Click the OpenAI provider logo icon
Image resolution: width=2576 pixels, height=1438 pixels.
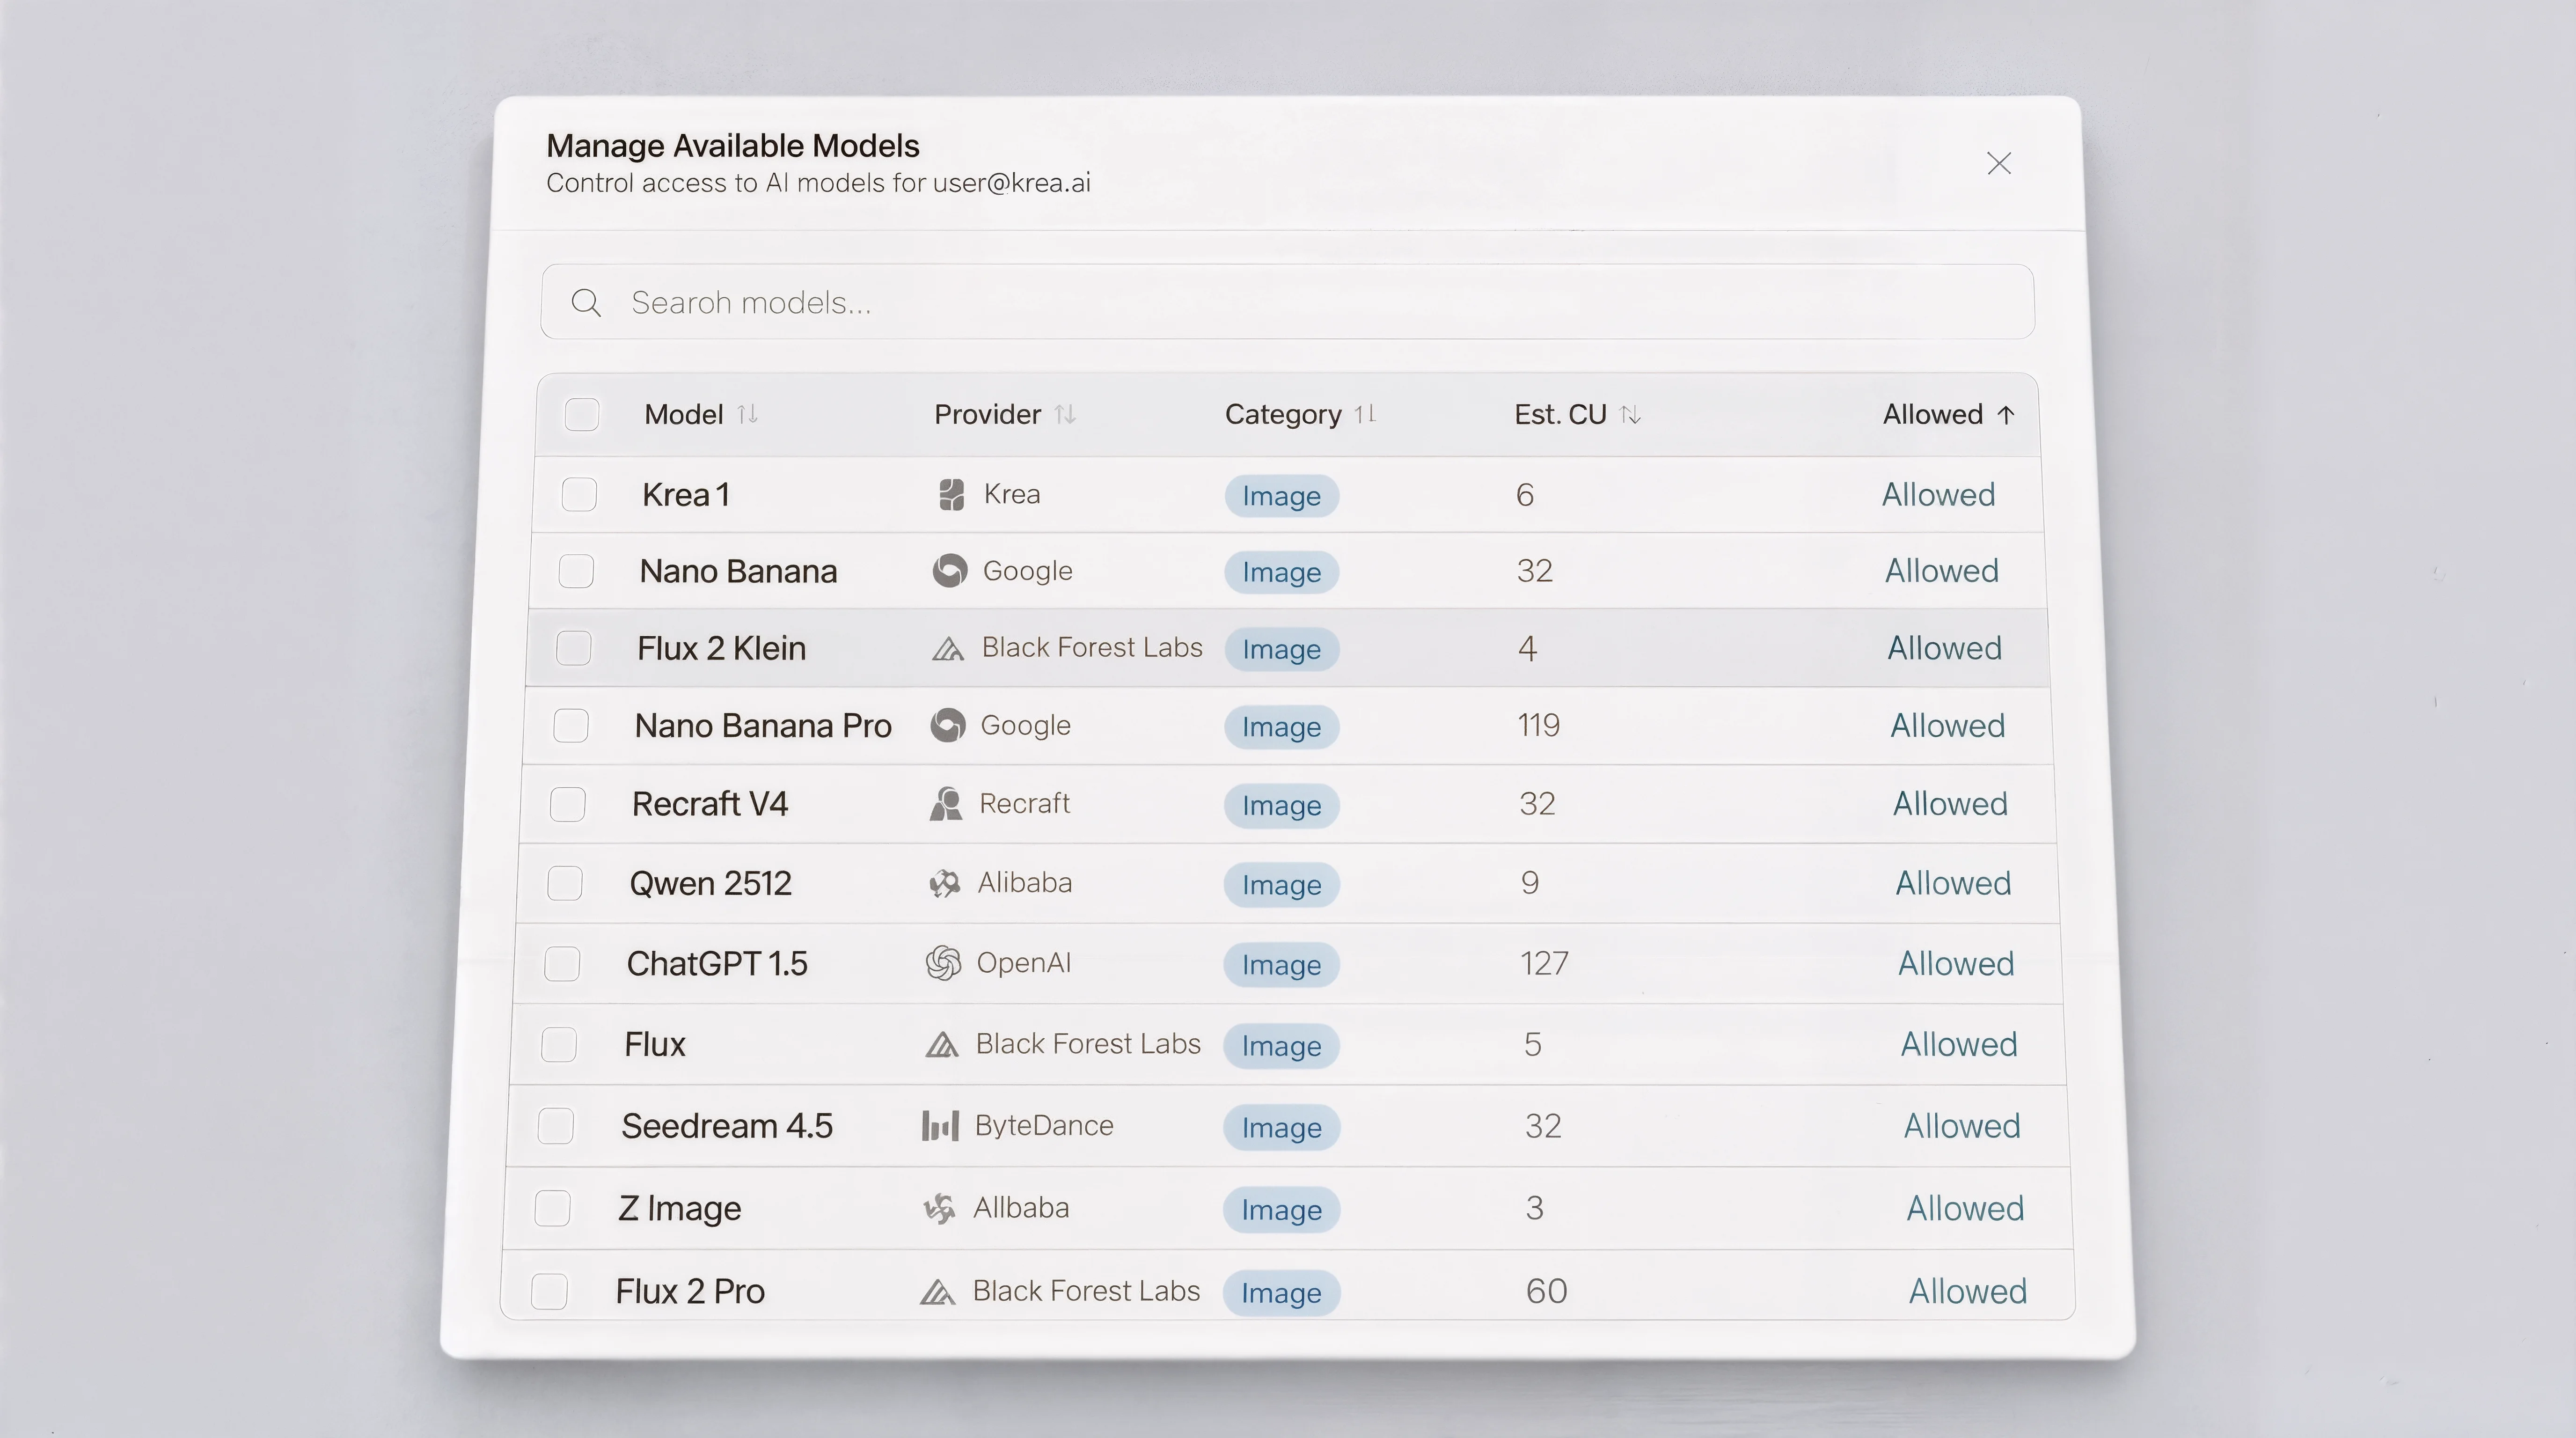[943, 963]
